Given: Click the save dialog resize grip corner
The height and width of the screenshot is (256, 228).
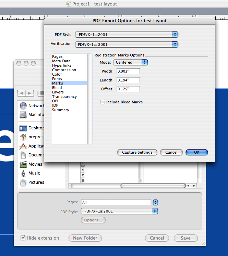Looking at the screenshot, I should [203, 244].
